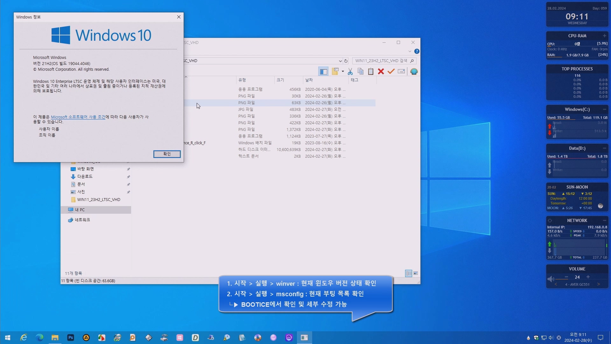Screen dimensions: 611x344
Task: Unpin 바탕 화면 using its pin icon
Action: point(129,169)
